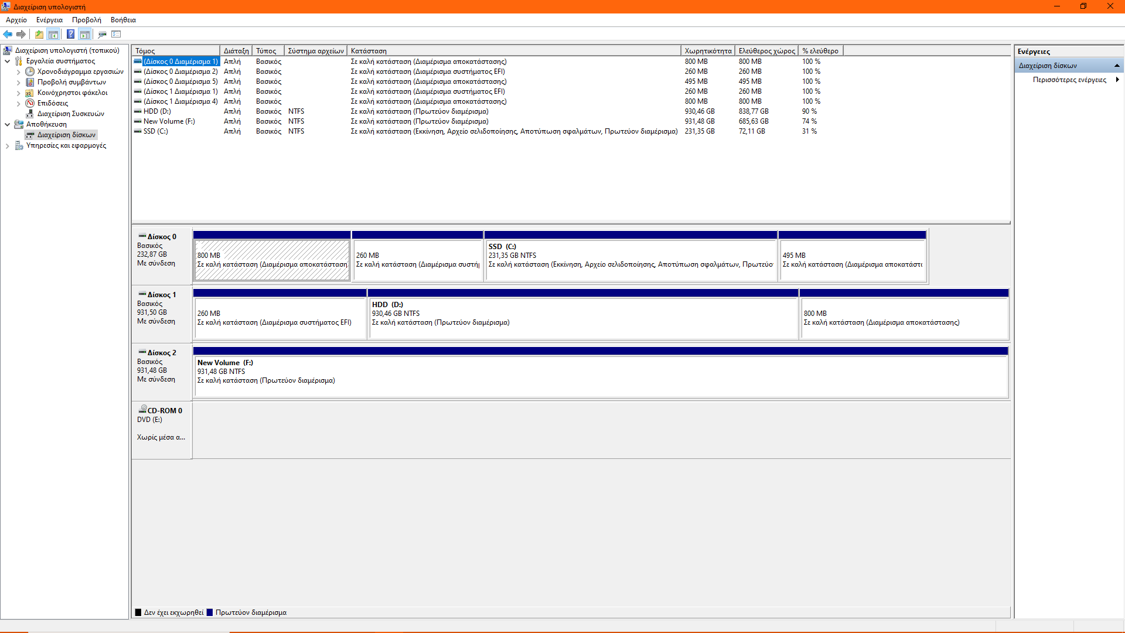The image size is (1125, 633).
Task: Collapse the Εργαλεία συστήματος tree node
Action: click(7, 61)
